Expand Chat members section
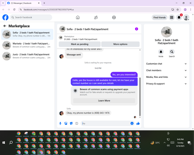194x155 pixels. click(166, 71)
